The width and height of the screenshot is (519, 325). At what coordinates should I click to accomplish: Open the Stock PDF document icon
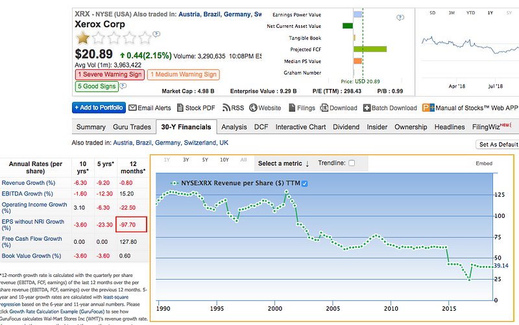(x=180, y=108)
